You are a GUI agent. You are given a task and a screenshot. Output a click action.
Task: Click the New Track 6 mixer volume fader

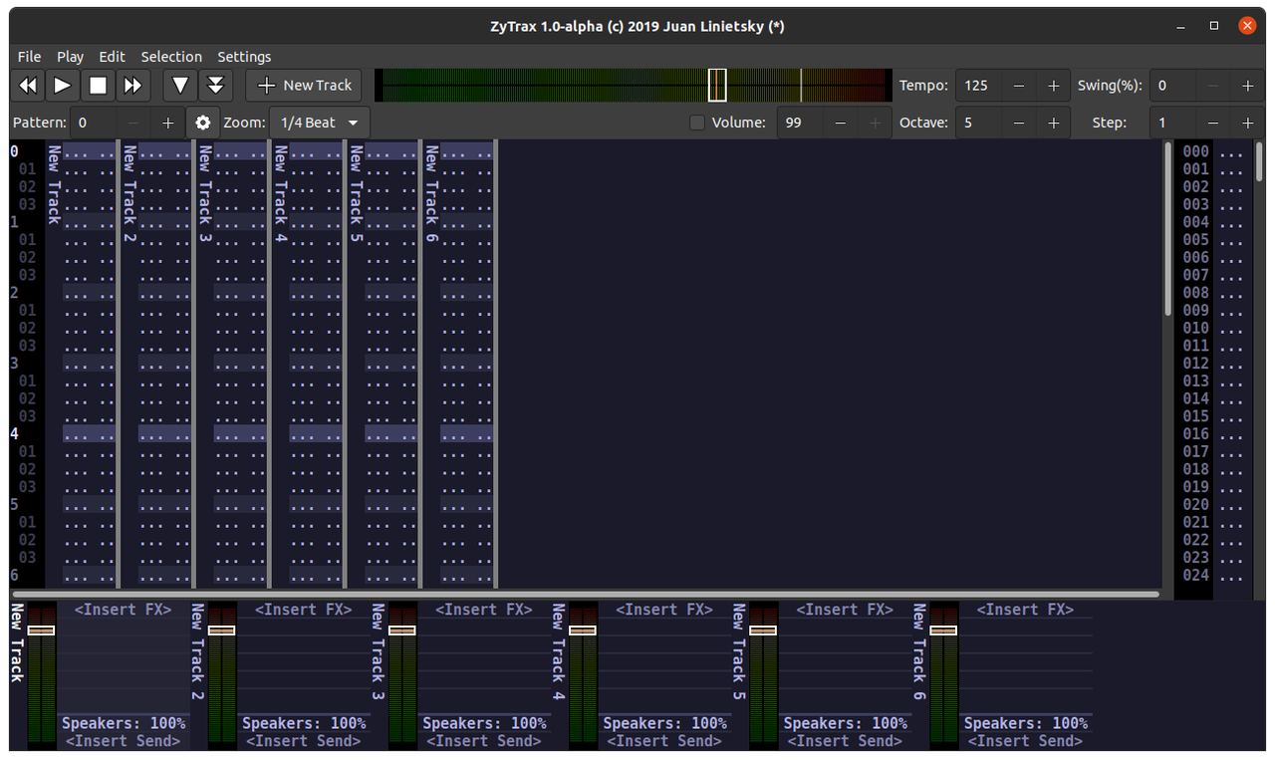coord(943,631)
